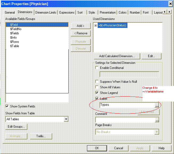This screenshot has height=154, width=174.
Task: Open Show Fields from Table dropdown
Action: click(66, 119)
